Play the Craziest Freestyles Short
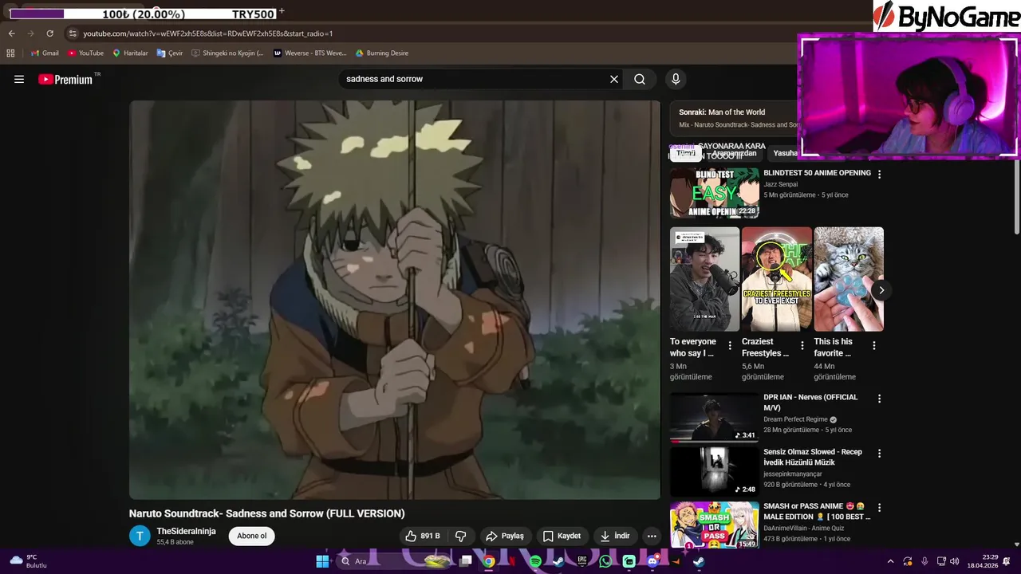The width and height of the screenshot is (1021, 574). (777, 279)
